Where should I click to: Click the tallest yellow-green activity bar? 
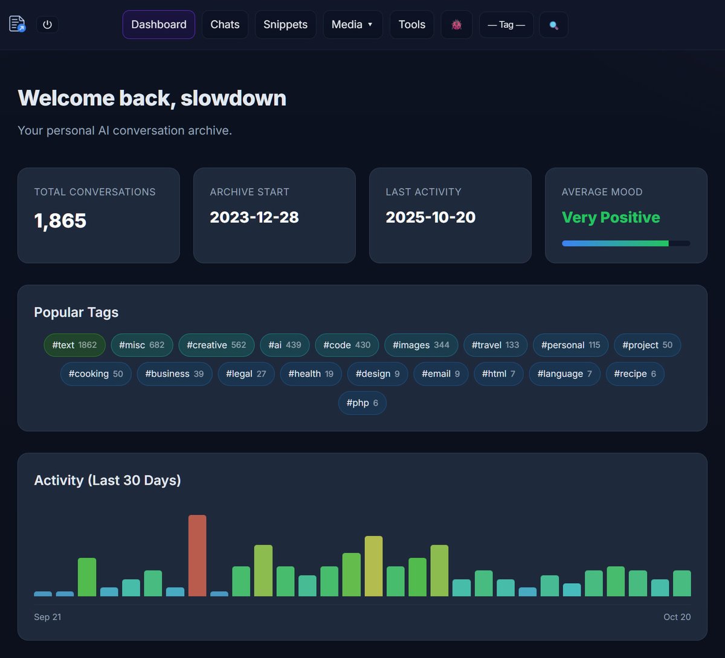[x=373, y=567]
